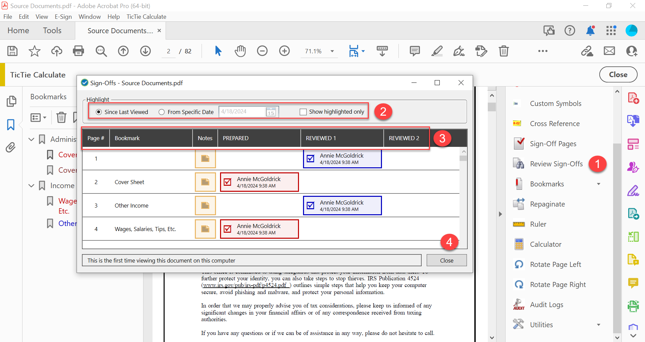
Task: Open the E-Sign menu
Action: tap(63, 17)
